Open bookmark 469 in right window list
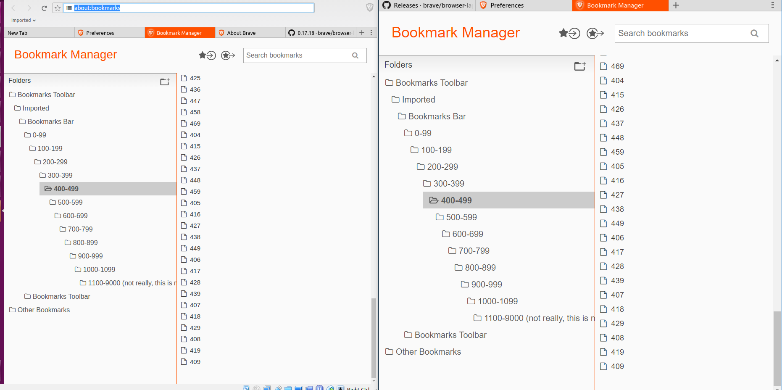Image resolution: width=782 pixels, height=390 pixels. 612,66
